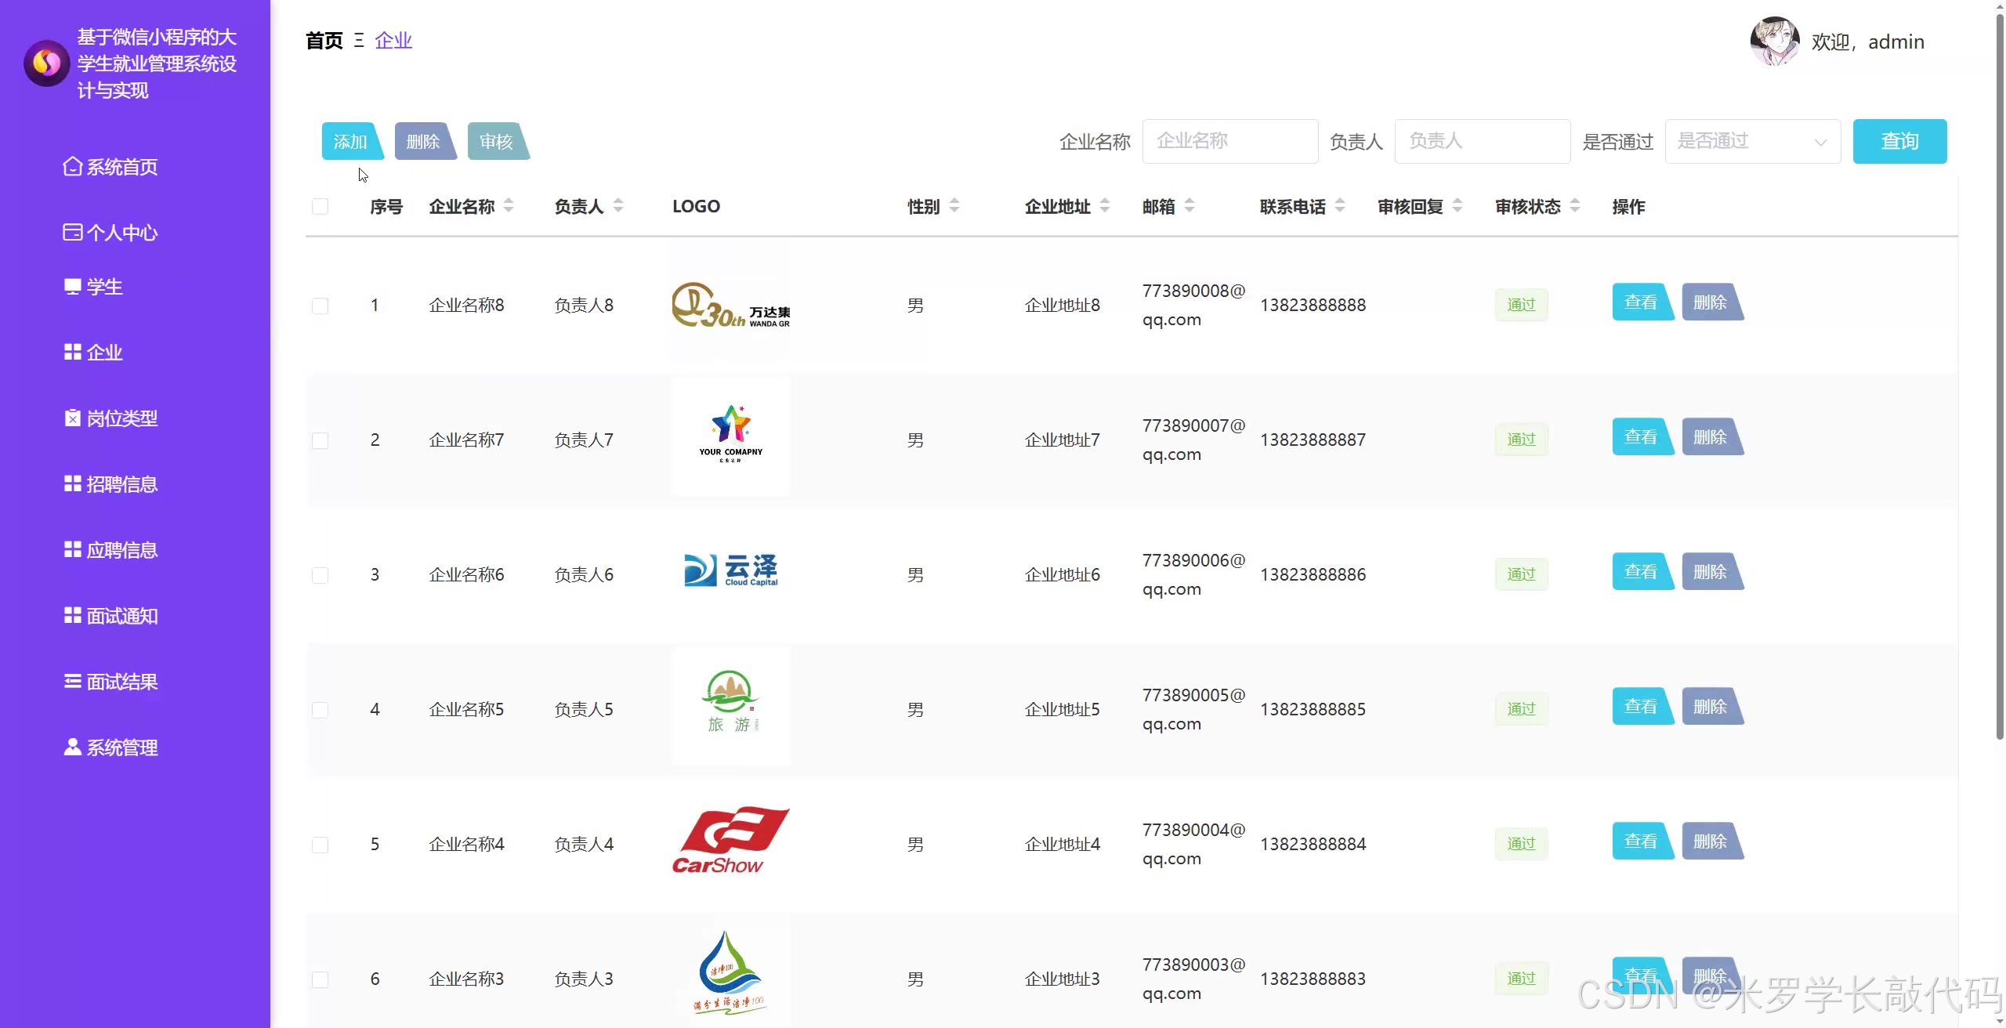Image resolution: width=2006 pixels, height=1028 pixels.
Task: Click the grid icon beside 面试通知
Action: 72,616
